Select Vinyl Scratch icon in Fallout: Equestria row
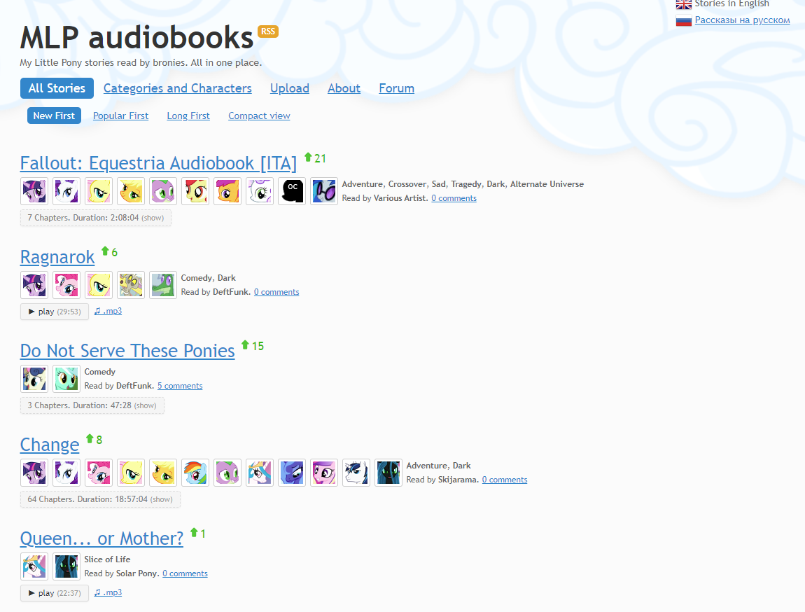The height and width of the screenshot is (612, 805). [x=324, y=191]
